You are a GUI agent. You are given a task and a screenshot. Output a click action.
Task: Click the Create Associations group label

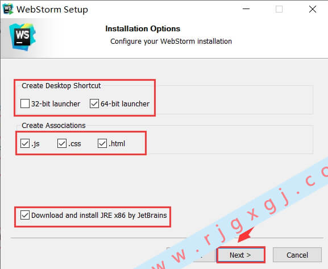pyautogui.click(x=53, y=125)
